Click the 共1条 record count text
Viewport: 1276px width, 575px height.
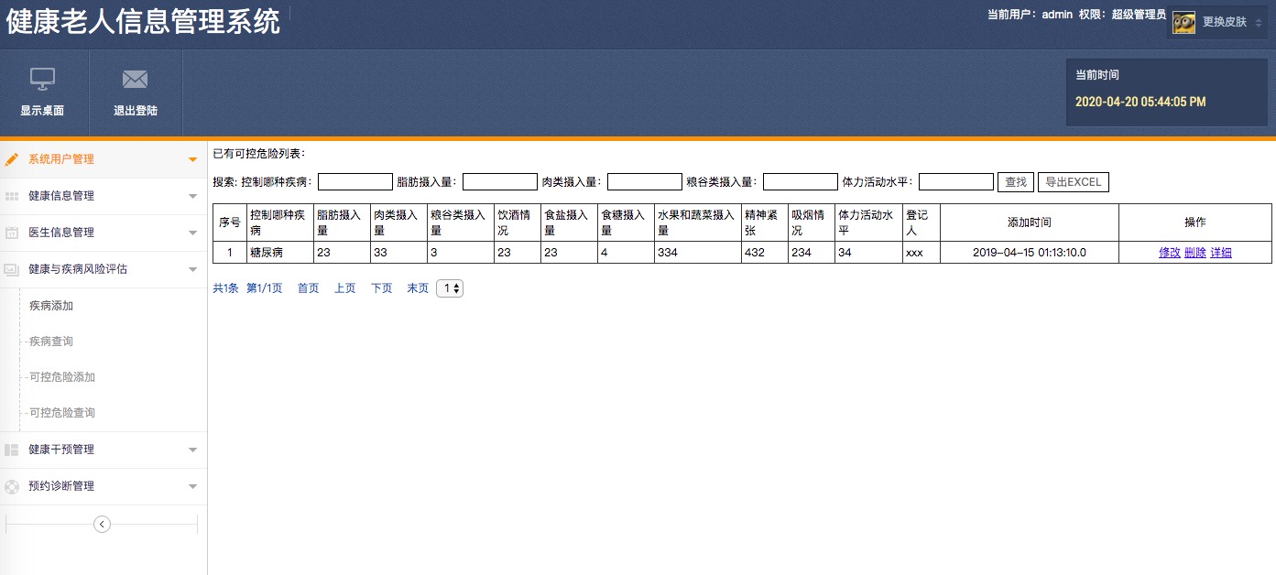225,288
